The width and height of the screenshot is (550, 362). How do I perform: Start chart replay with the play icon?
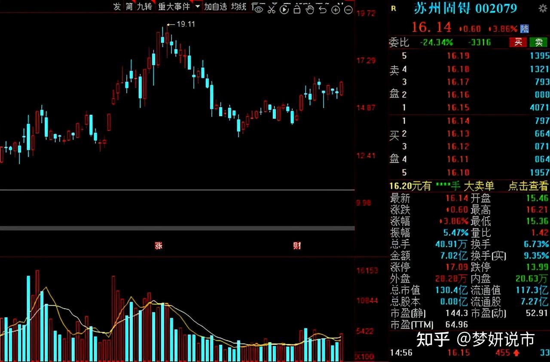(x=284, y=9)
